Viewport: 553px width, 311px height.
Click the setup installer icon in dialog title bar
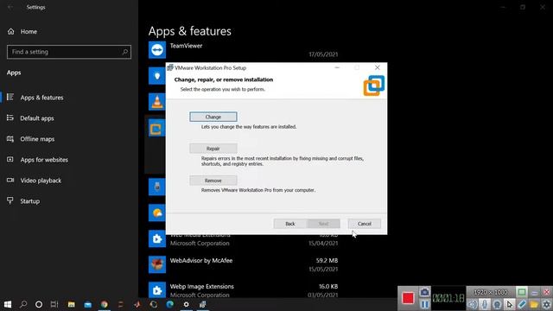(x=170, y=67)
